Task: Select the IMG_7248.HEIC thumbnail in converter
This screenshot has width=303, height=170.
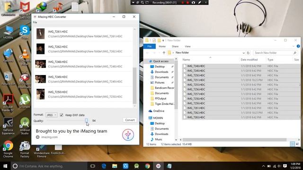Action: [41, 64]
